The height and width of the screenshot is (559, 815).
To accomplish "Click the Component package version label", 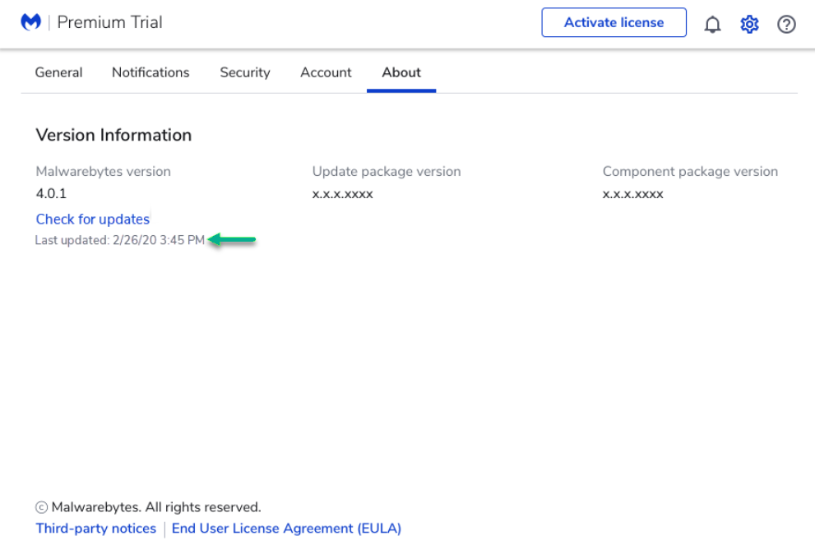I will 690,172.
